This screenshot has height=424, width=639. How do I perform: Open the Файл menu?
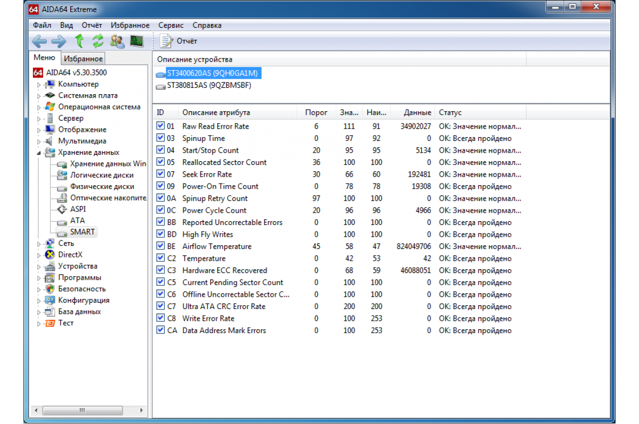42,25
